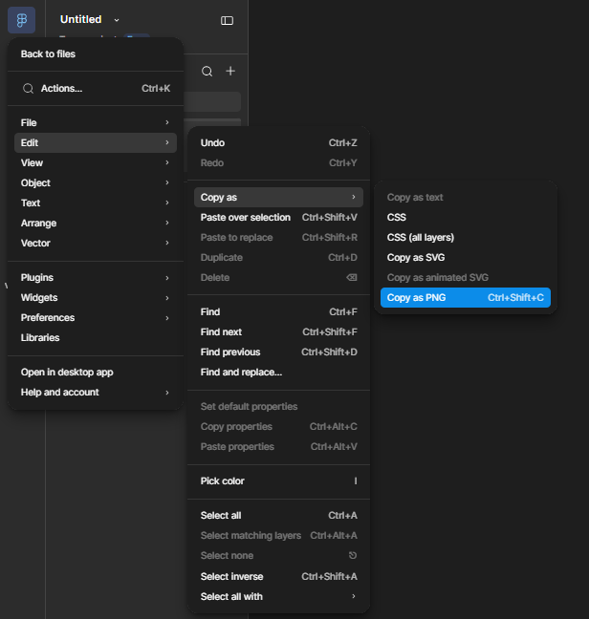Image resolution: width=589 pixels, height=619 pixels.
Task: Choose Copy as SVG
Action: (466, 258)
